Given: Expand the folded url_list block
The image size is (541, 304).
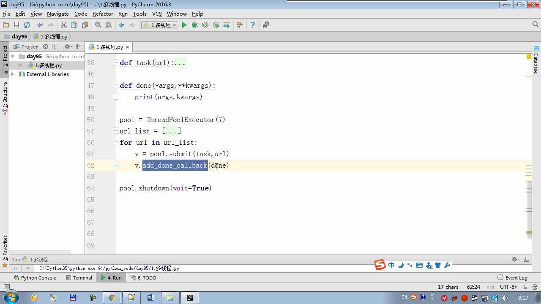Looking at the screenshot, I should [116, 131].
